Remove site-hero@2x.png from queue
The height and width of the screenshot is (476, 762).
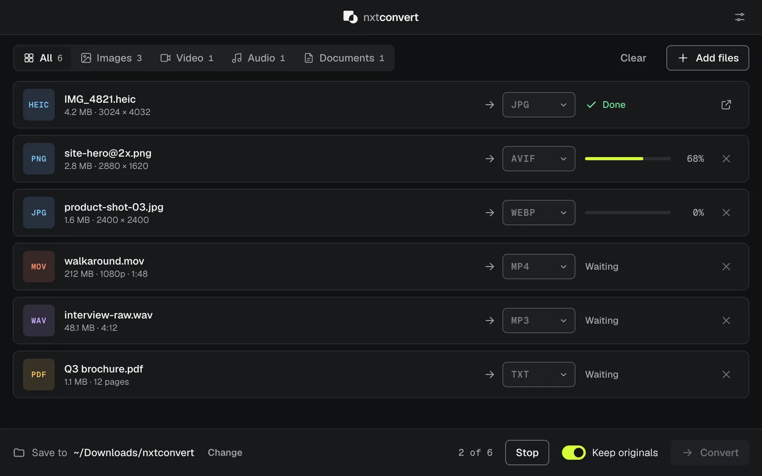pyautogui.click(x=726, y=159)
